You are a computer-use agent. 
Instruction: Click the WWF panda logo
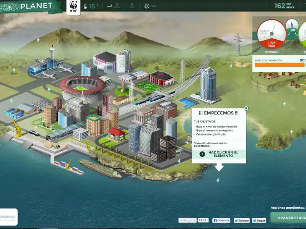click(73, 7)
